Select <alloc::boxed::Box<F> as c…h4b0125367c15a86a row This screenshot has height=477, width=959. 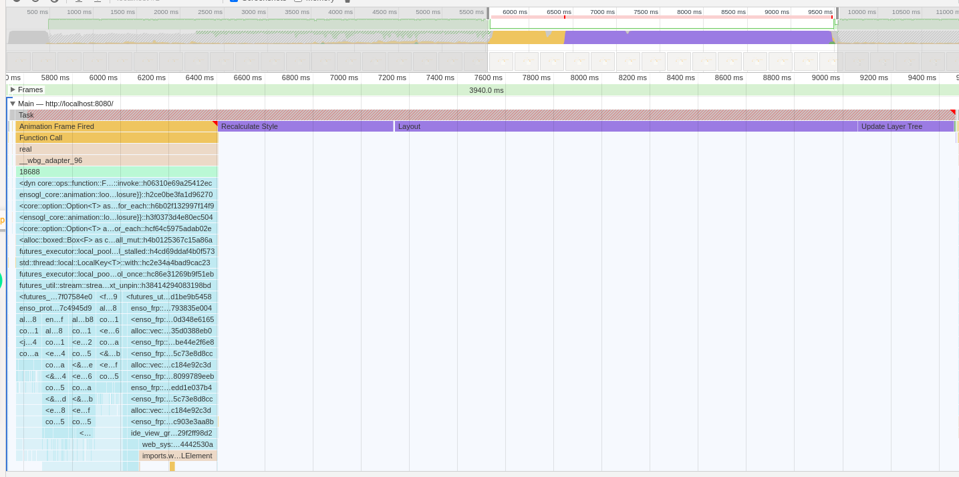pos(117,240)
